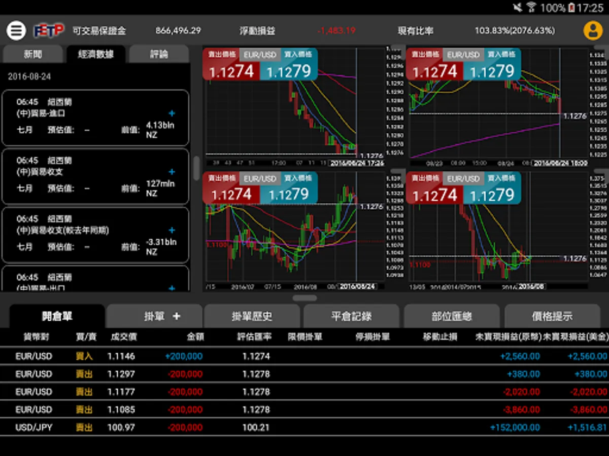Show the 平倉記錄 tab
This screenshot has height=456, width=609.
pos(351,316)
